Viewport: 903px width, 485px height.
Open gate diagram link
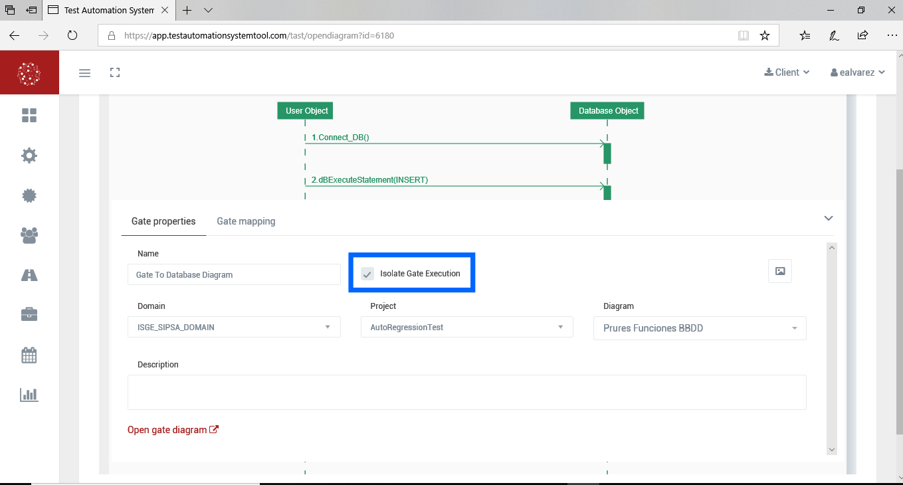pos(173,430)
